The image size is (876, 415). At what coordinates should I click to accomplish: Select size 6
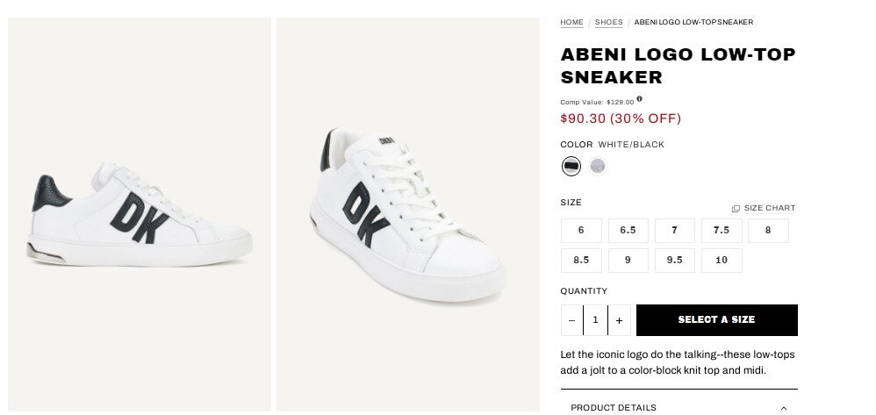click(x=581, y=231)
